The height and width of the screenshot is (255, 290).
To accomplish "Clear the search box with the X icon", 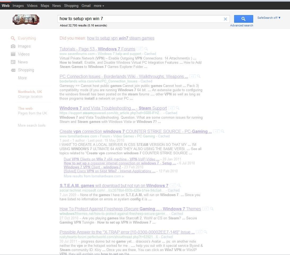I will 225,19.
